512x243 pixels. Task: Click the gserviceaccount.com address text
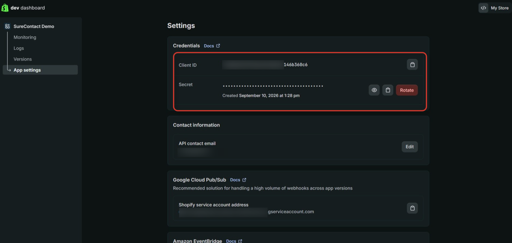pyautogui.click(x=291, y=211)
